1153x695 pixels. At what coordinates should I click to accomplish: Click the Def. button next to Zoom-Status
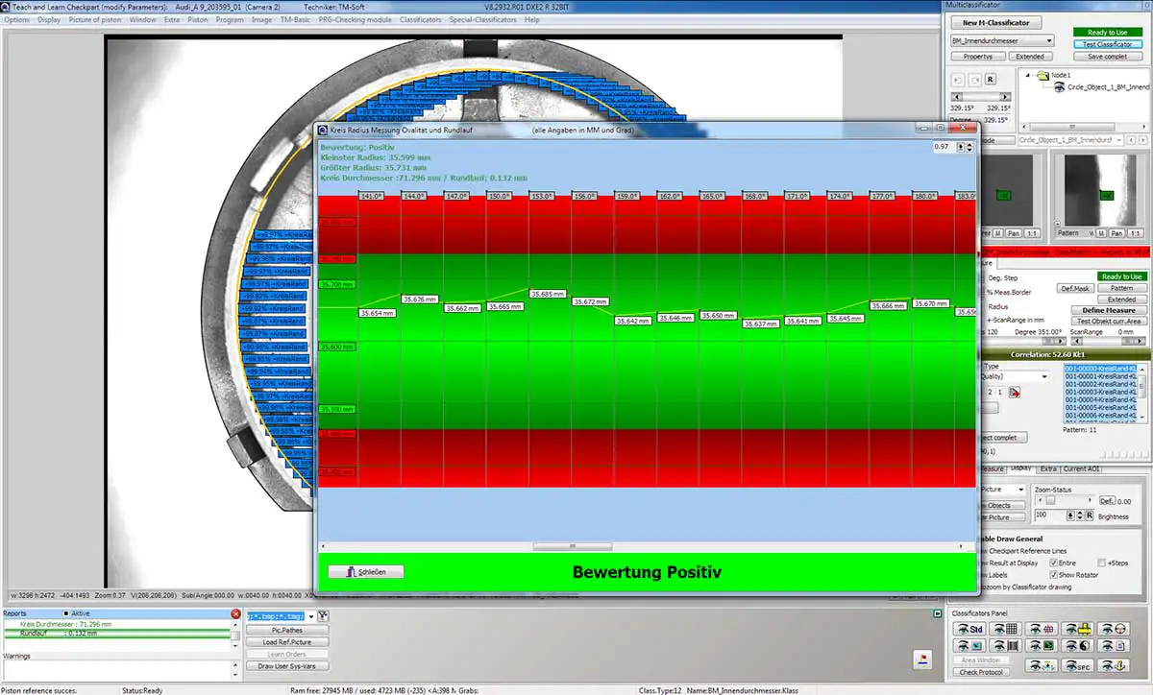click(1106, 501)
